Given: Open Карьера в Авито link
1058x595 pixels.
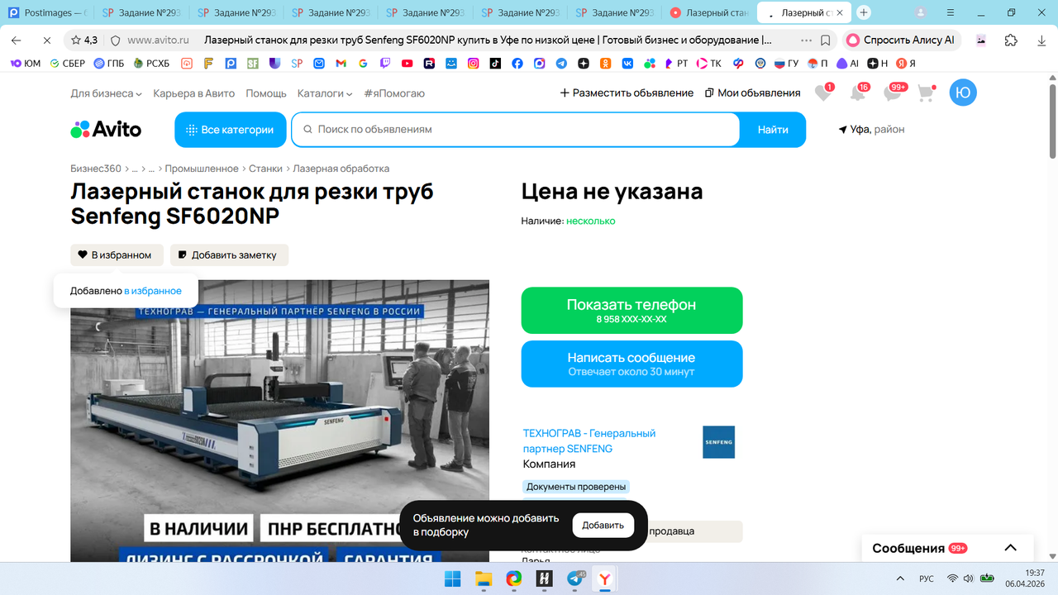Looking at the screenshot, I should (194, 93).
